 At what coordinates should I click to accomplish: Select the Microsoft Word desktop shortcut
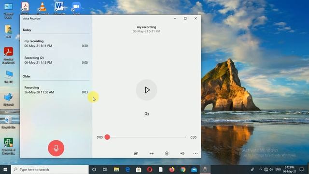click(59, 8)
